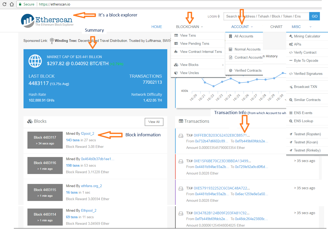
Task: Click the Transactions list icon heading
Action: tap(181, 121)
